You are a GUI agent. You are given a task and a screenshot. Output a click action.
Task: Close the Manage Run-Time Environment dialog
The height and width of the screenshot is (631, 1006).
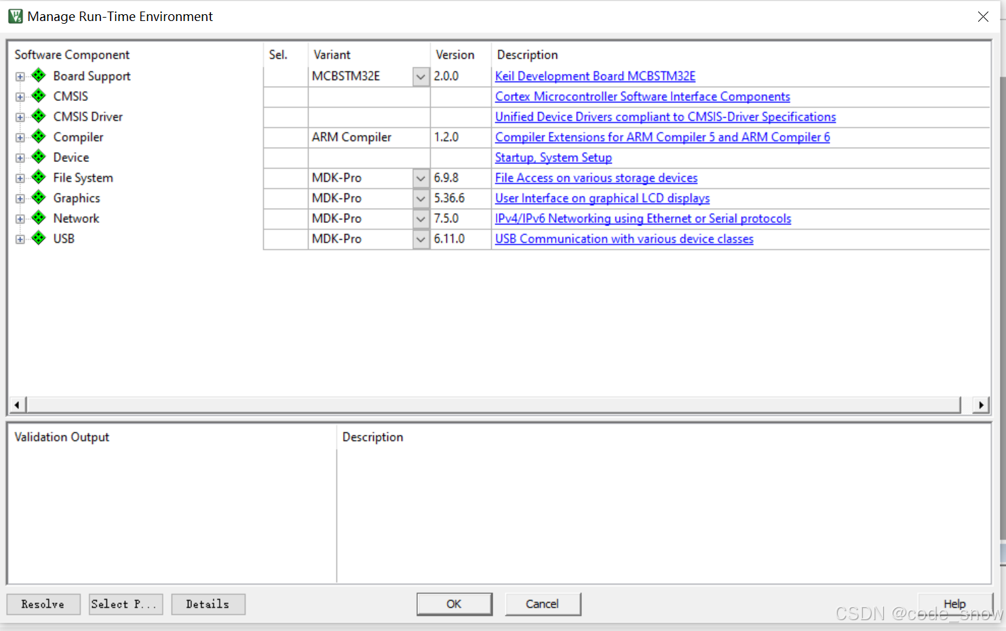[x=983, y=16]
